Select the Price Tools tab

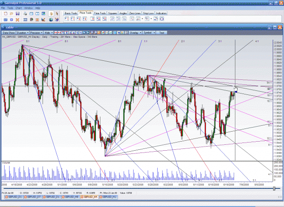click(85, 13)
